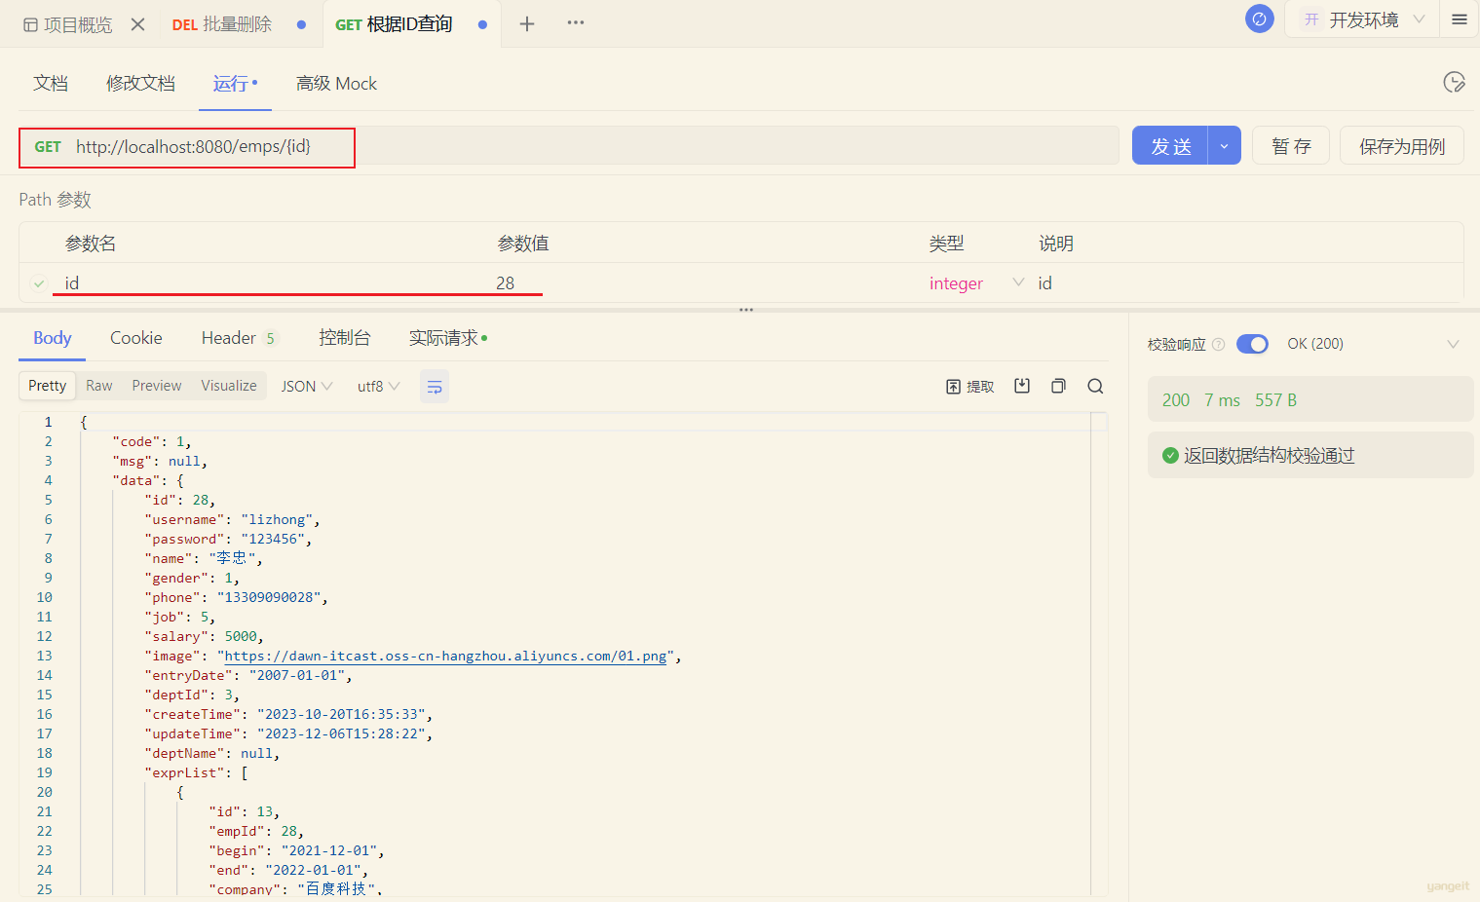The width and height of the screenshot is (1480, 902).
Task: Click the "updateTime" line in response
Action: [x=288, y=734]
